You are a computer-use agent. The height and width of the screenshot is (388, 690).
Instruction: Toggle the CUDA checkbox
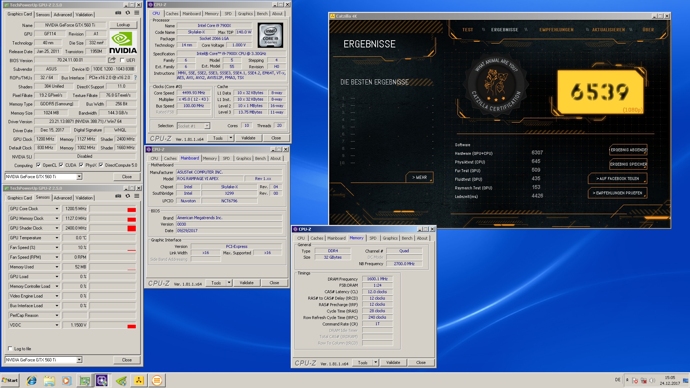[x=61, y=165]
